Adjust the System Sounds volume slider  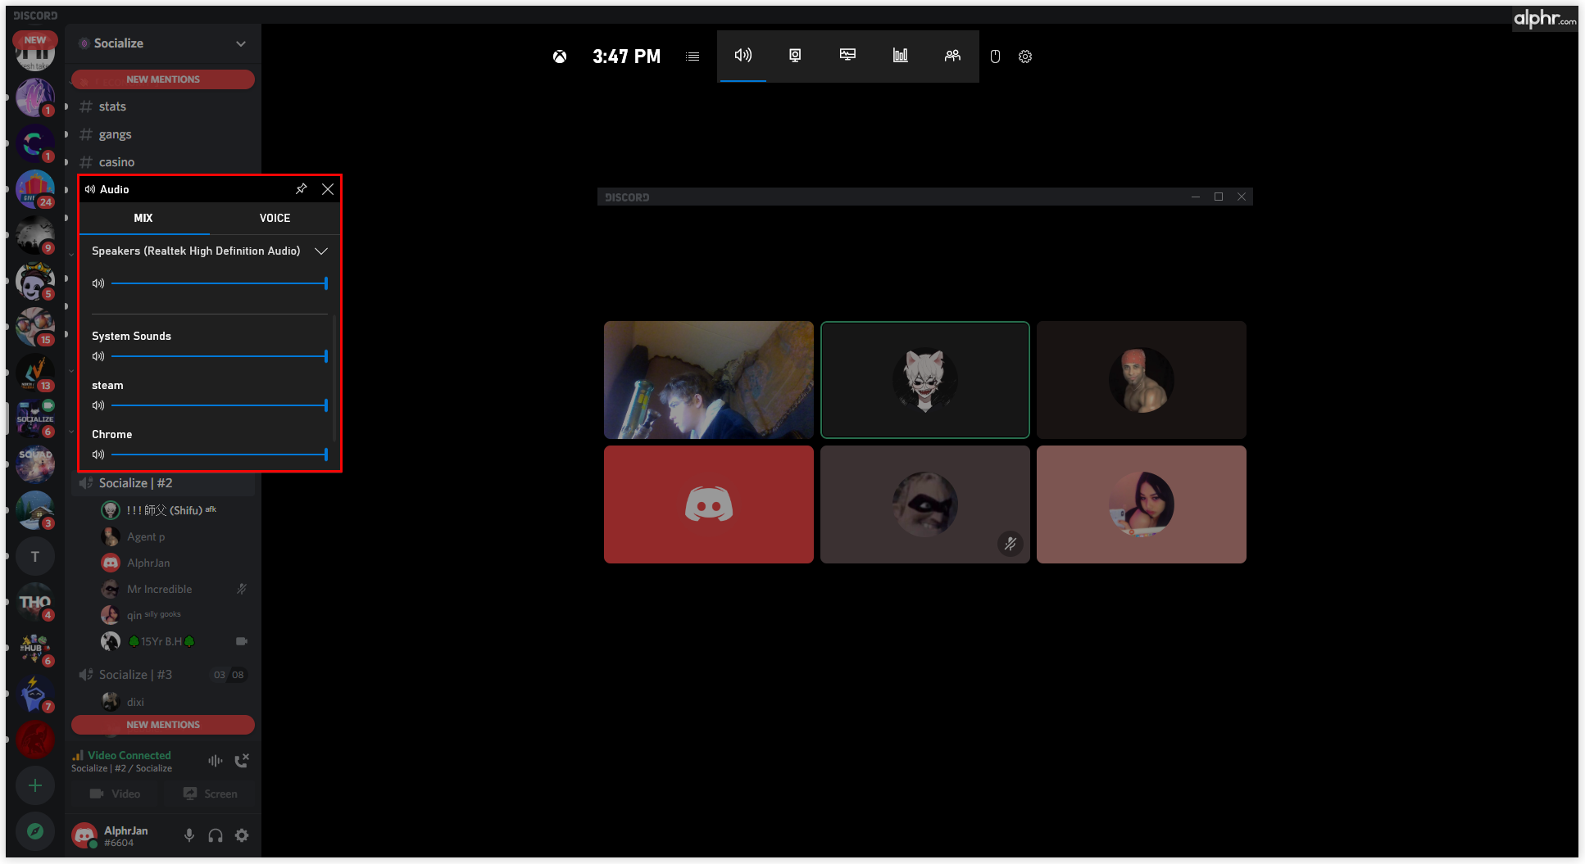219,356
